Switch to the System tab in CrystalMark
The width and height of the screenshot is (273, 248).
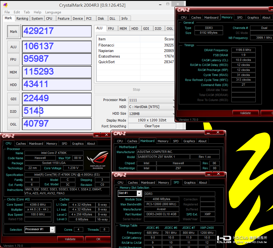pyautogui.click(x=37, y=19)
